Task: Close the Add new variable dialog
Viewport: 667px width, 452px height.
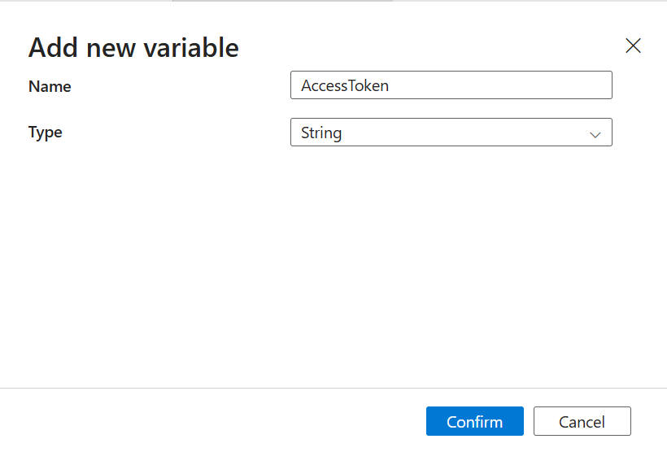Action: tap(633, 46)
